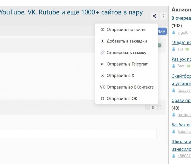Choose Отправить по почте
This screenshot has width=191, height=164.
tap(127, 29)
